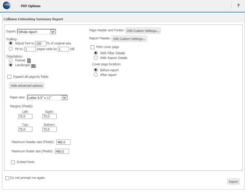Enable the Print cover page checkbox
Image resolution: width=245 pixels, height=192 pixels.
92,47
